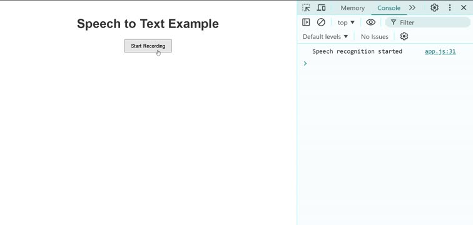
Task: Select the Speech recognition started log message
Action: coord(357,51)
